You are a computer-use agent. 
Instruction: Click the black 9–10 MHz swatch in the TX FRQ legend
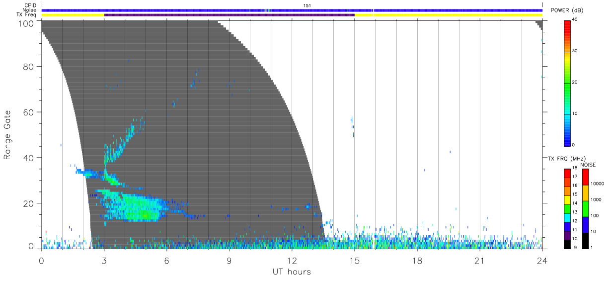[x=567, y=244]
